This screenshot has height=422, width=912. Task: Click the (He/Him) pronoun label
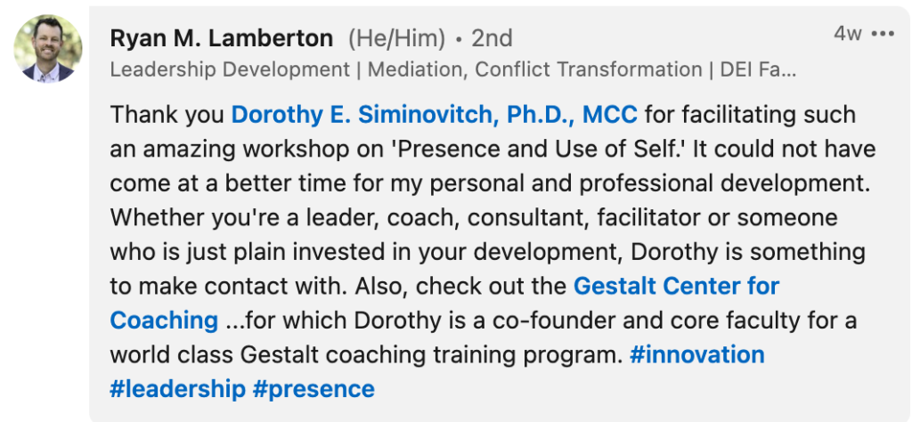pyautogui.click(x=395, y=38)
